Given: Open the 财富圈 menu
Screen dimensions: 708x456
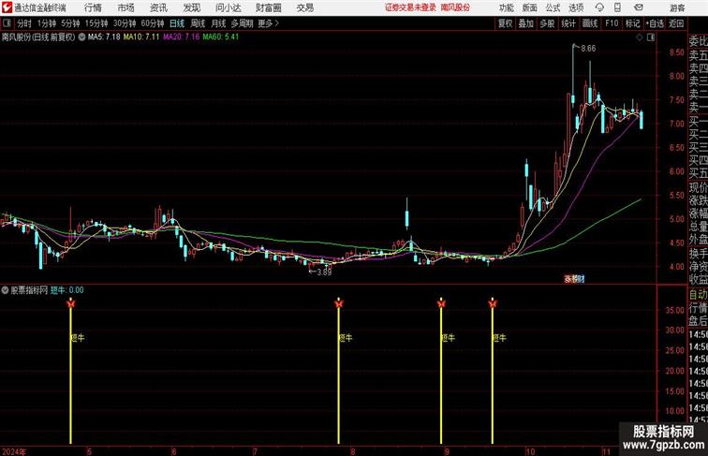Looking at the screenshot, I should [x=269, y=7].
